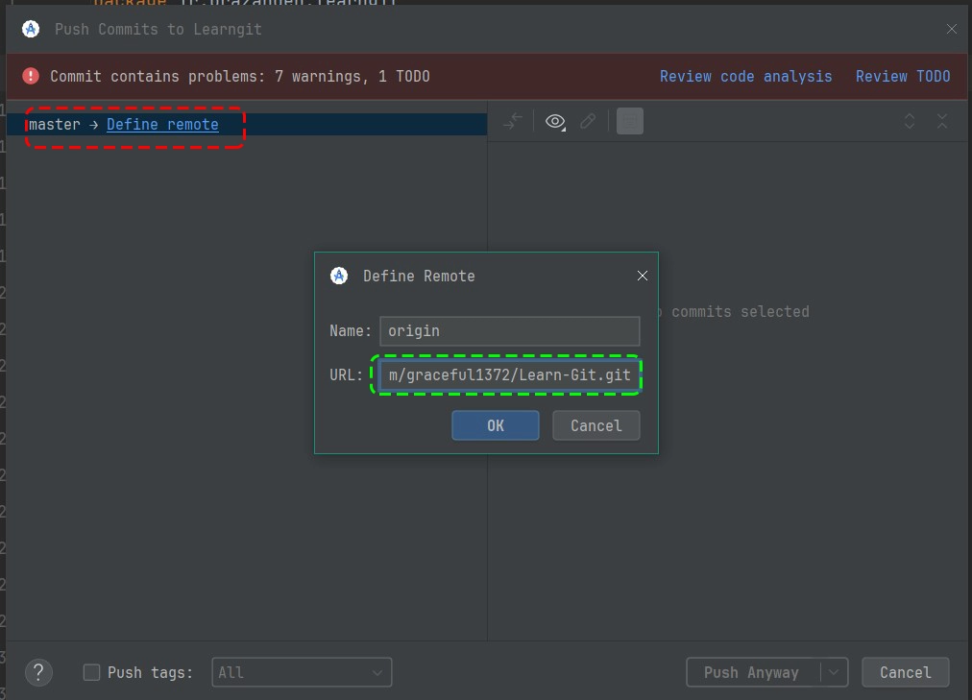972x700 pixels.
Task: Open help with the question mark icon
Action: pyautogui.click(x=38, y=672)
